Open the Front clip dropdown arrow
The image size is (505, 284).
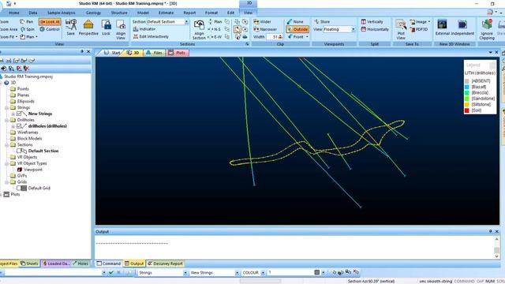tap(307, 37)
